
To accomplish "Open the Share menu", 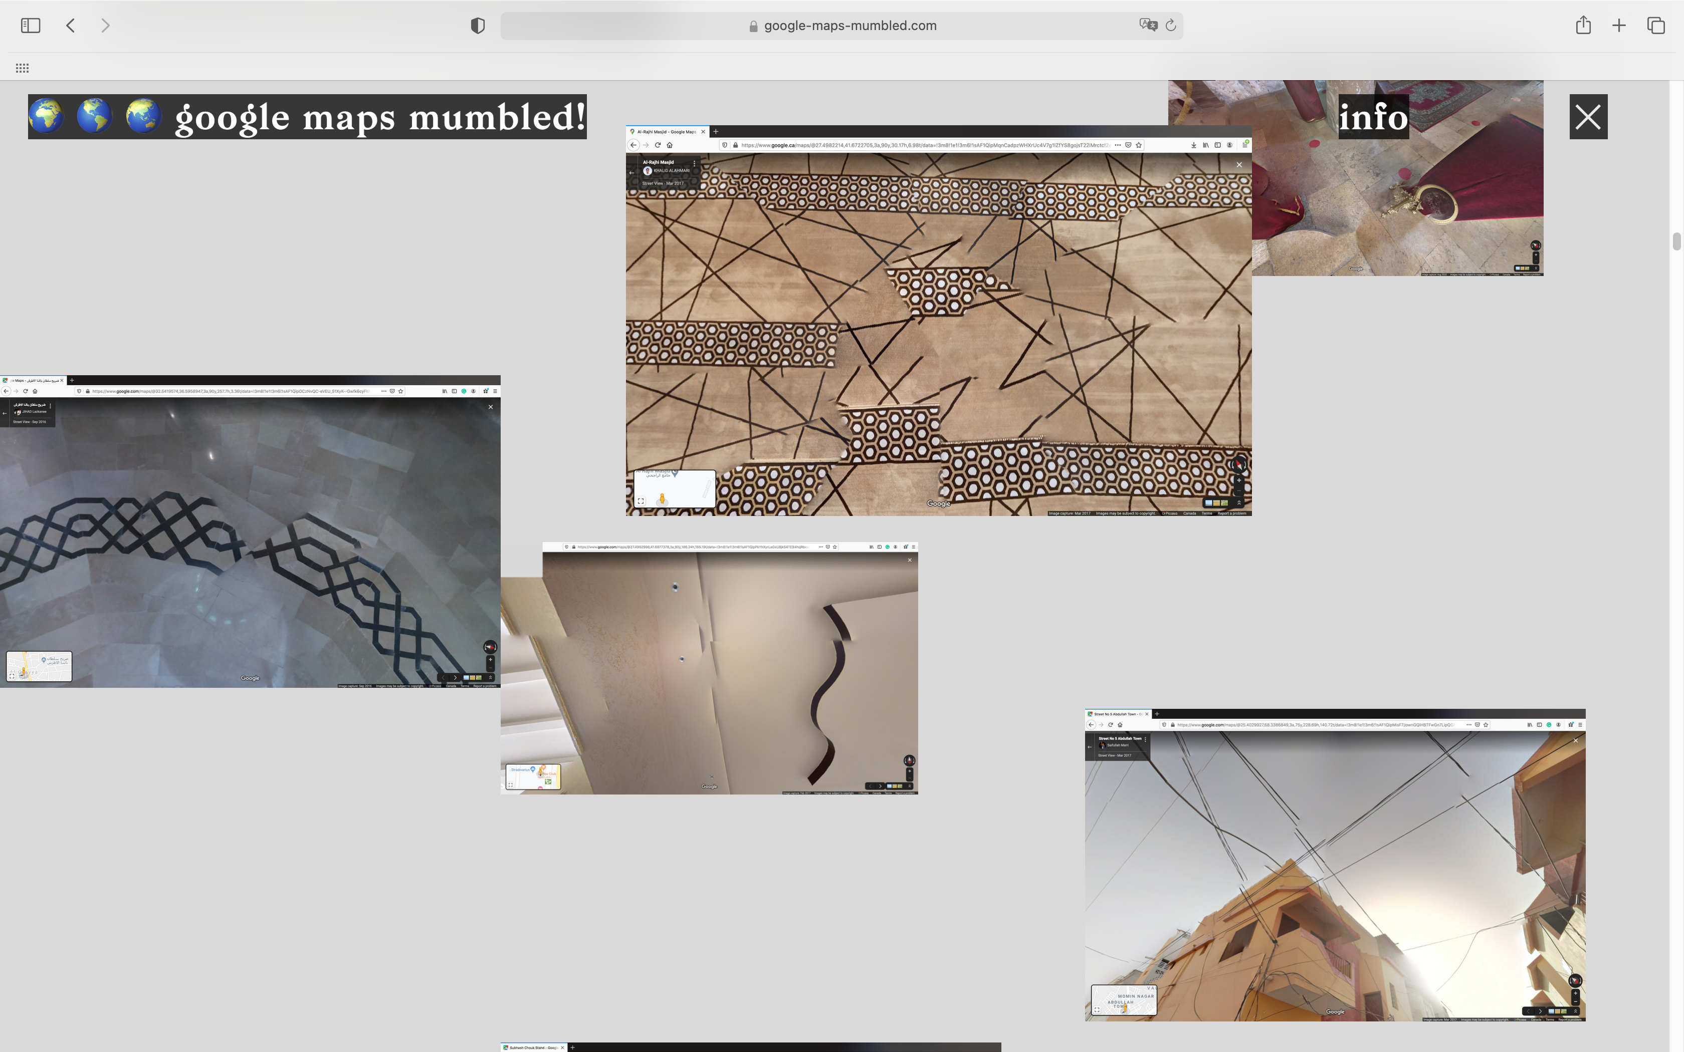I will (x=1583, y=26).
